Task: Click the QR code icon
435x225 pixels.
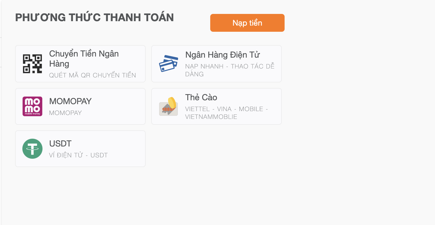Action: (32, 64)
